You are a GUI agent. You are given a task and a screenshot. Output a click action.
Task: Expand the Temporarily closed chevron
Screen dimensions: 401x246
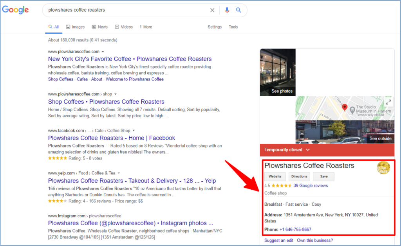click(x=308, y=150)
